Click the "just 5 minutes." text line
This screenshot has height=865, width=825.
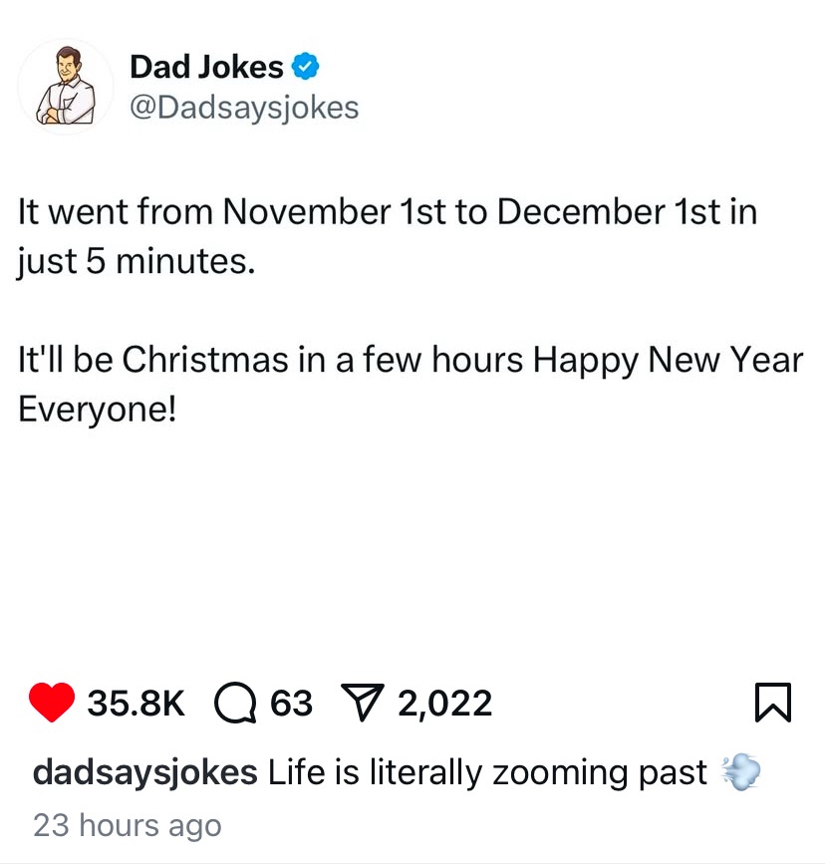coord(137,265)
